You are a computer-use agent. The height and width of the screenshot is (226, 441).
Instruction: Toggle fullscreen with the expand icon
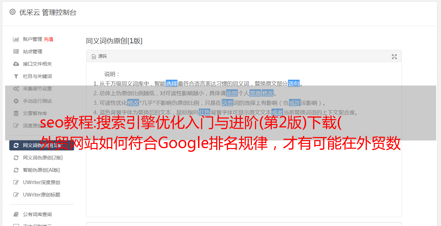point(394,57)
